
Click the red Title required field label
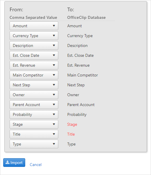point(71,134)
